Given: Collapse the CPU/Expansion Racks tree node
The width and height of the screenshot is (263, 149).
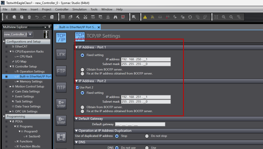Looking at the screenshot, I should tap(11, 52).
